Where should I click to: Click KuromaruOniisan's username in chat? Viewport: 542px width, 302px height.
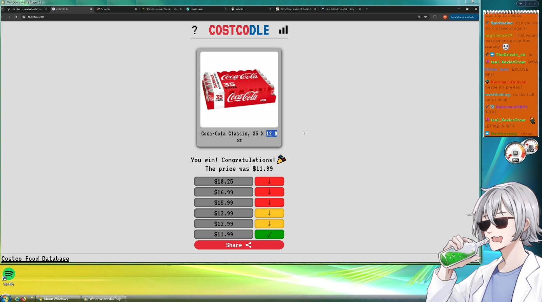(508, 82)
